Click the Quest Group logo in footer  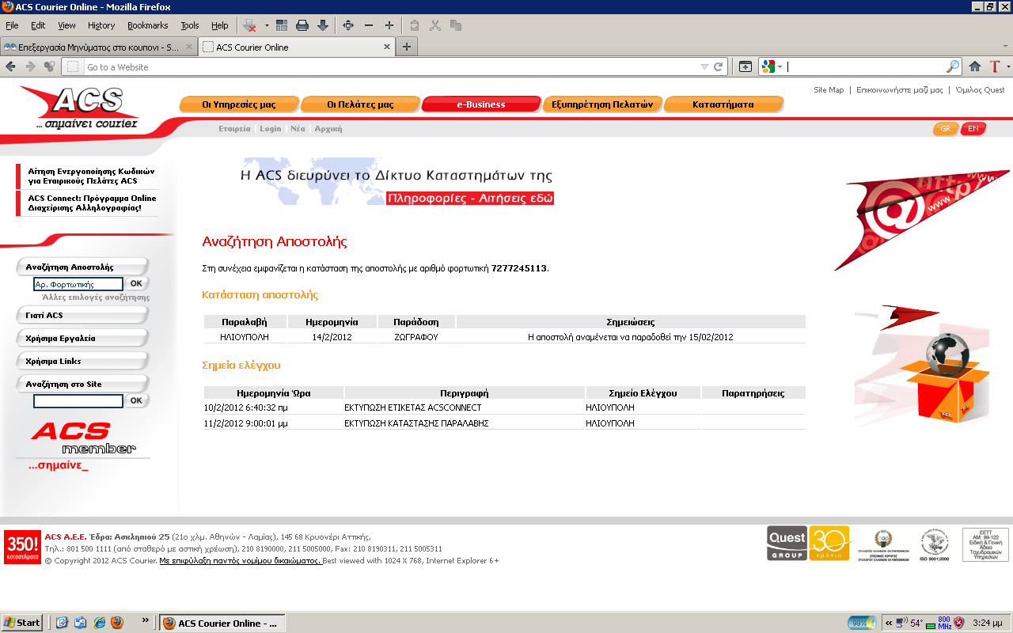tap(787, 544)
